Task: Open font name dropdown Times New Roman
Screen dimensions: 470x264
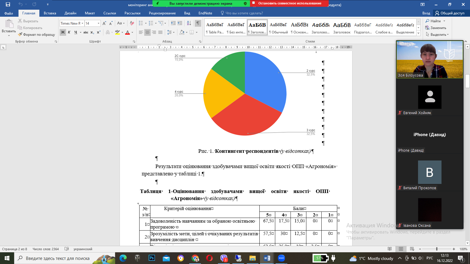Action: click(83, 23)
